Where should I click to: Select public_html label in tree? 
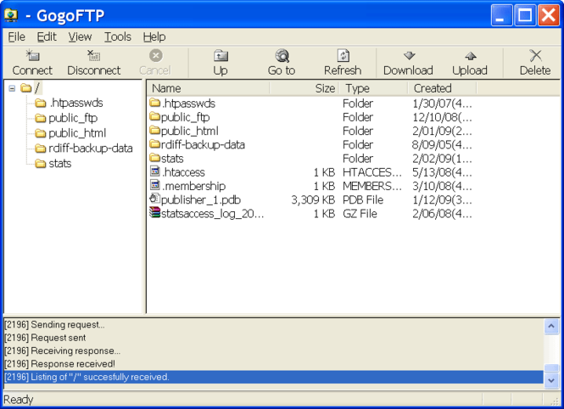tap(77, 133)
